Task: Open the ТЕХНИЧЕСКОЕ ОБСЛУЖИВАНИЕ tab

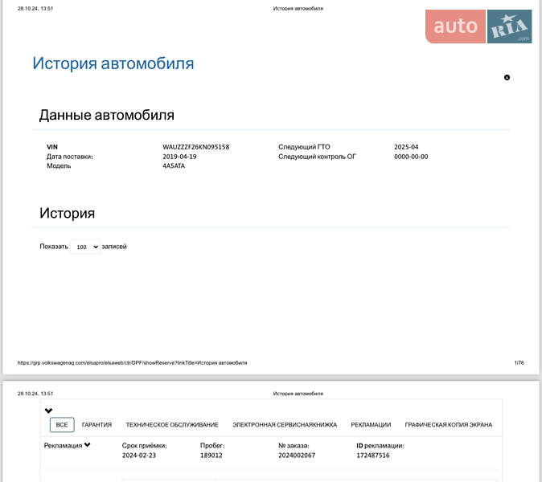Action: (x=171, y=425)
